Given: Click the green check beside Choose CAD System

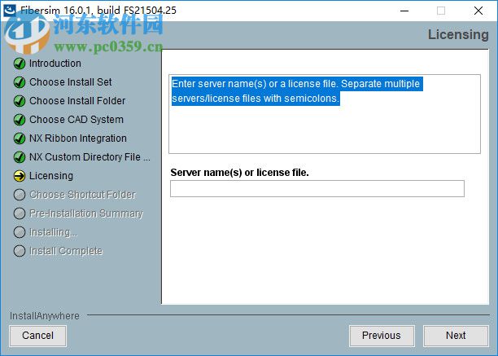Looking at the screenshot, I should pos(20,120).
